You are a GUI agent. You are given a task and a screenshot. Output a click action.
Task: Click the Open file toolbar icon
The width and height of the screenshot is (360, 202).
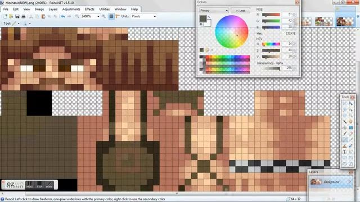pyautogui.click(x=11, y=16)
